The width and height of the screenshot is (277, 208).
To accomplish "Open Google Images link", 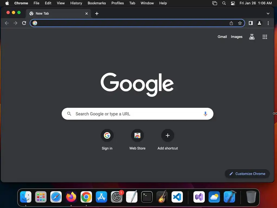I will pyautogui.click(x=236, y=37).
